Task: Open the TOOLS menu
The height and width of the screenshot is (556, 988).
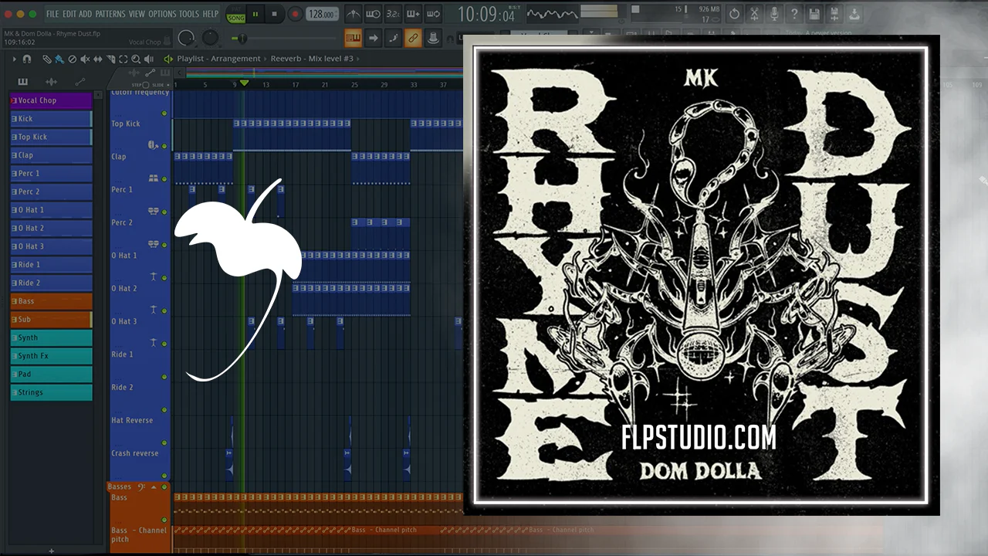Action: click(189, 14)
